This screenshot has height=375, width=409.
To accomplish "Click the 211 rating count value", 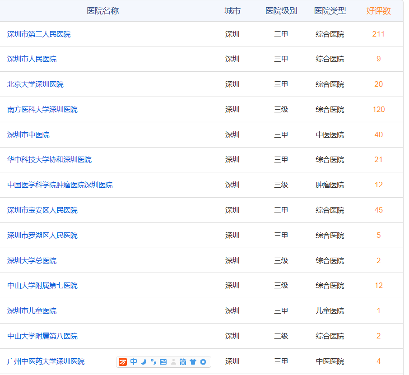I will (x=378, y=34).
